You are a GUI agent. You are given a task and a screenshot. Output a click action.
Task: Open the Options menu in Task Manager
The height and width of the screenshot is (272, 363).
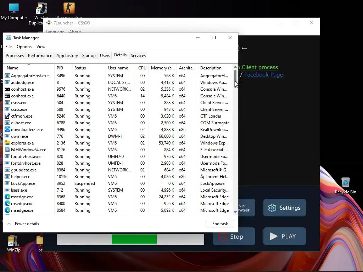[24, 47]
